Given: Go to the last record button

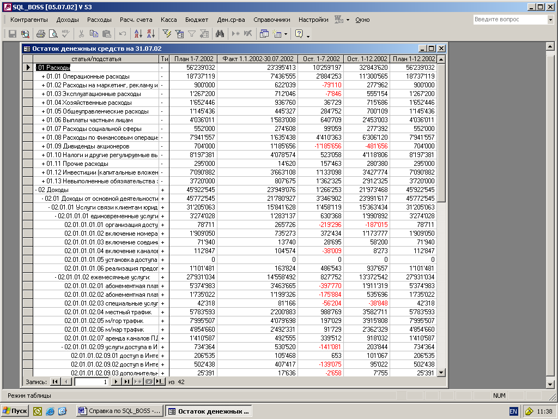Looking at the screenshot, I should (126, 382).
